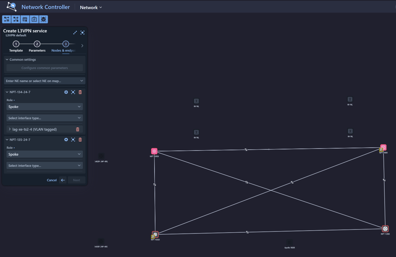This screenshot has height=257, width=396.
Task: Select the NPT 1200i node on map
Action: click(385, 229)
